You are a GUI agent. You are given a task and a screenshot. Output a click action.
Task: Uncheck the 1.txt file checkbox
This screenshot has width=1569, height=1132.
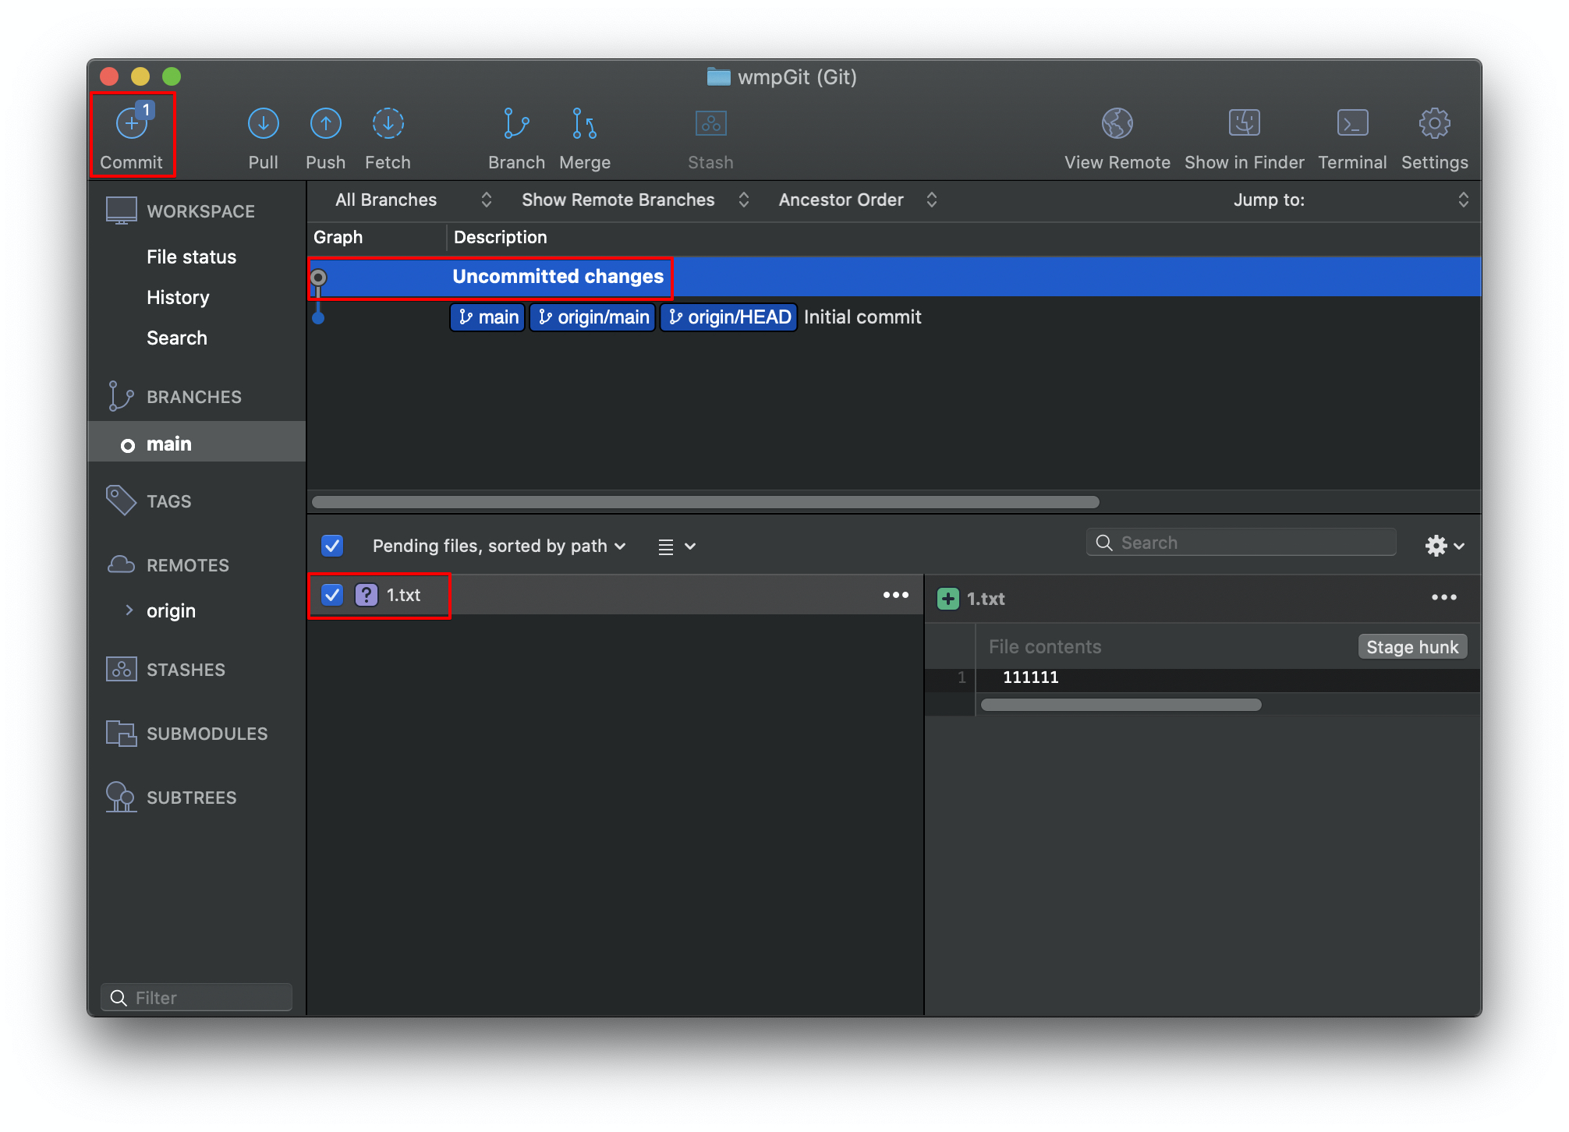point(332,596)
